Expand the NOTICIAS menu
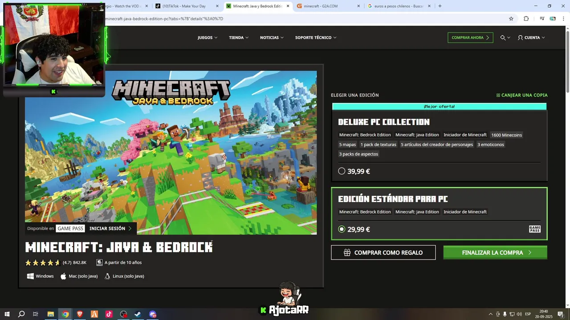The image size is (570, 320). tap(272, 38)
